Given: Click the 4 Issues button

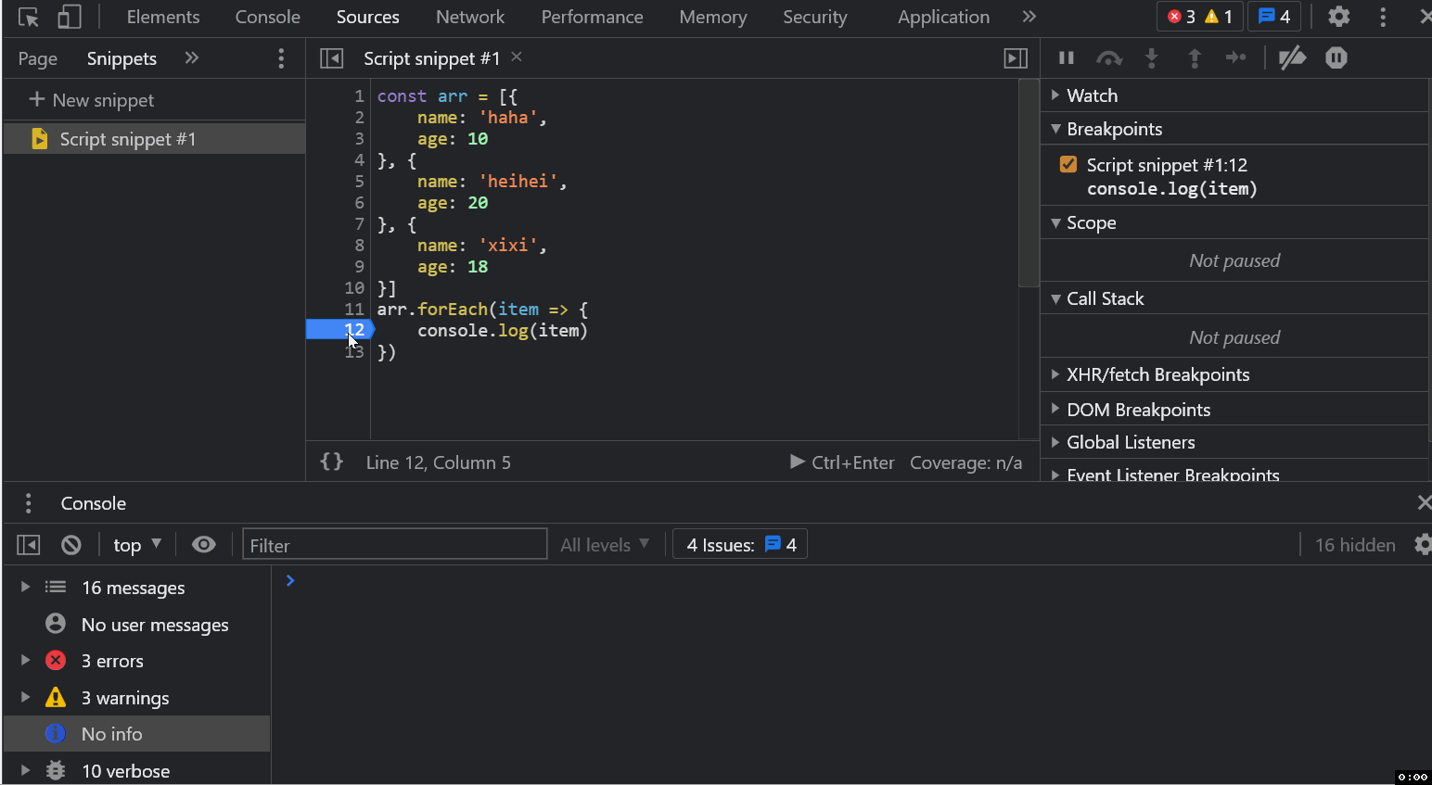Looking at the screenshot, I should (x=740, y=545).
